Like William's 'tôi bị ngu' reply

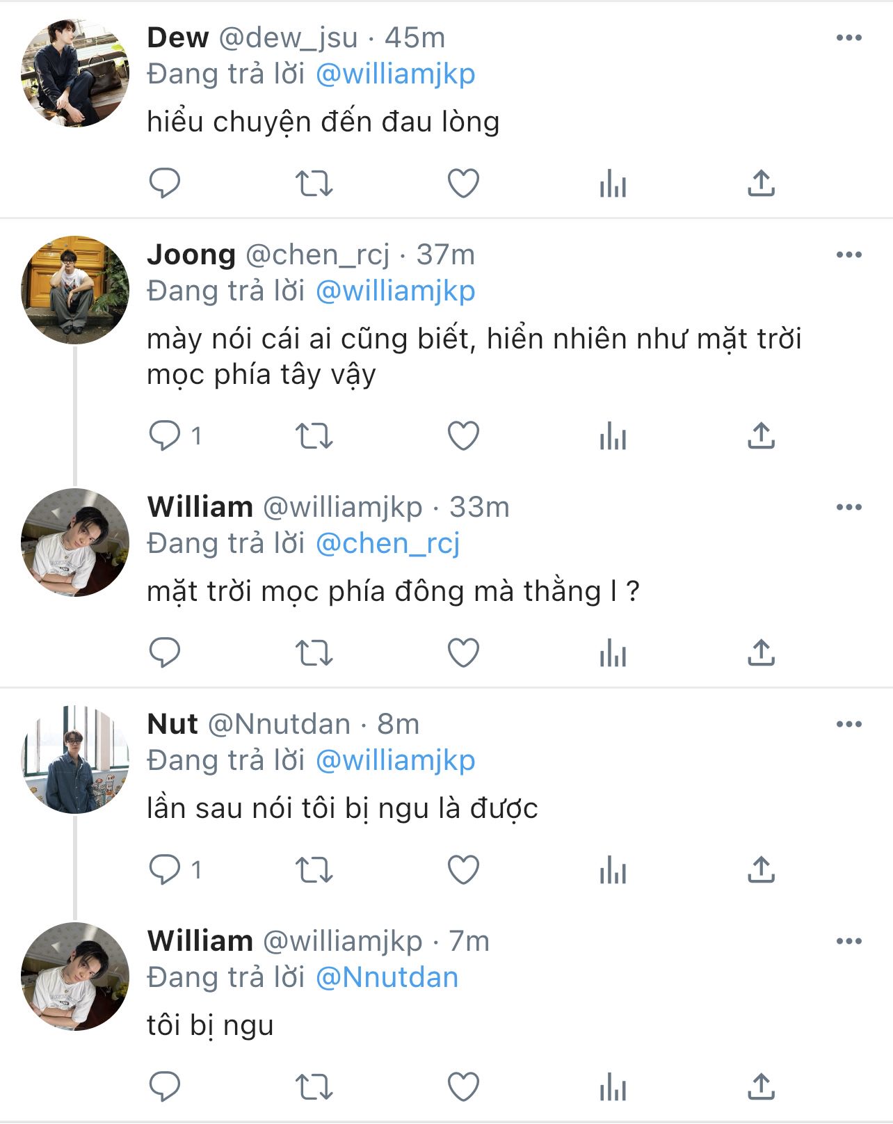coord(463,1087)
